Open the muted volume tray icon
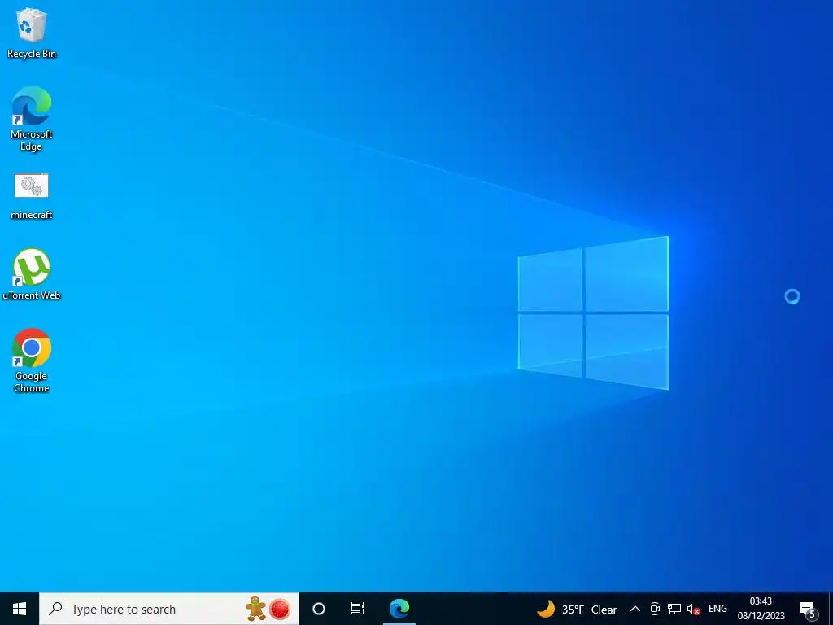 pyautogui.click(x=693, y=609)
